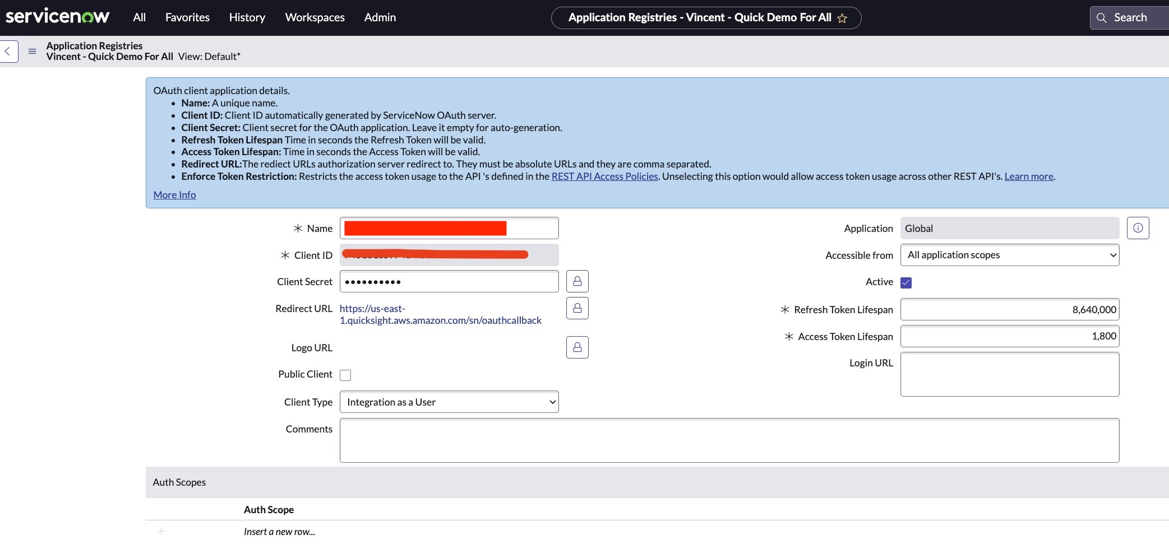This screenshot has height=558, width=1169.
Task: Click Insert a new row under Auth Scope
Action: click(x=279, y=531)
